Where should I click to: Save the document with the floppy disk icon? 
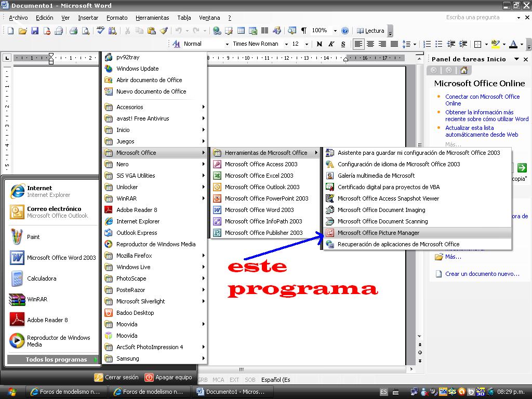pos(35,31)
